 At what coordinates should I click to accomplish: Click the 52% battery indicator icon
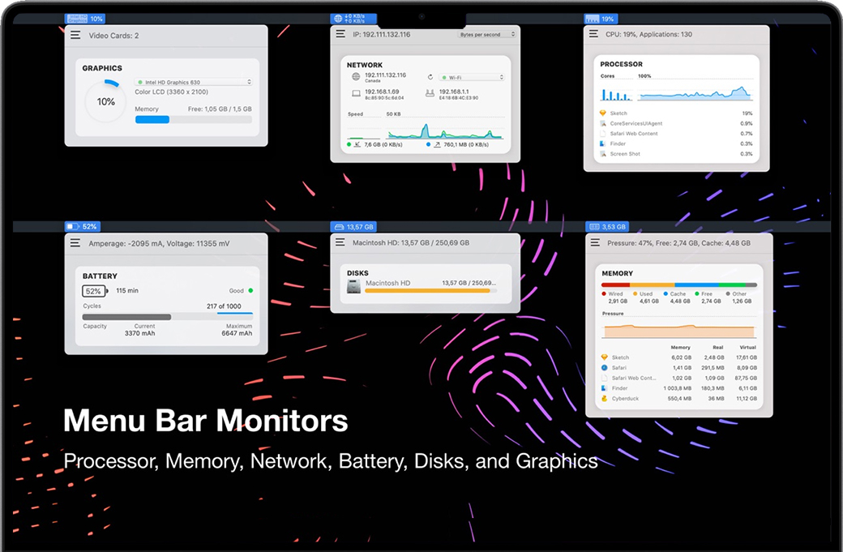tap(95, 291)
